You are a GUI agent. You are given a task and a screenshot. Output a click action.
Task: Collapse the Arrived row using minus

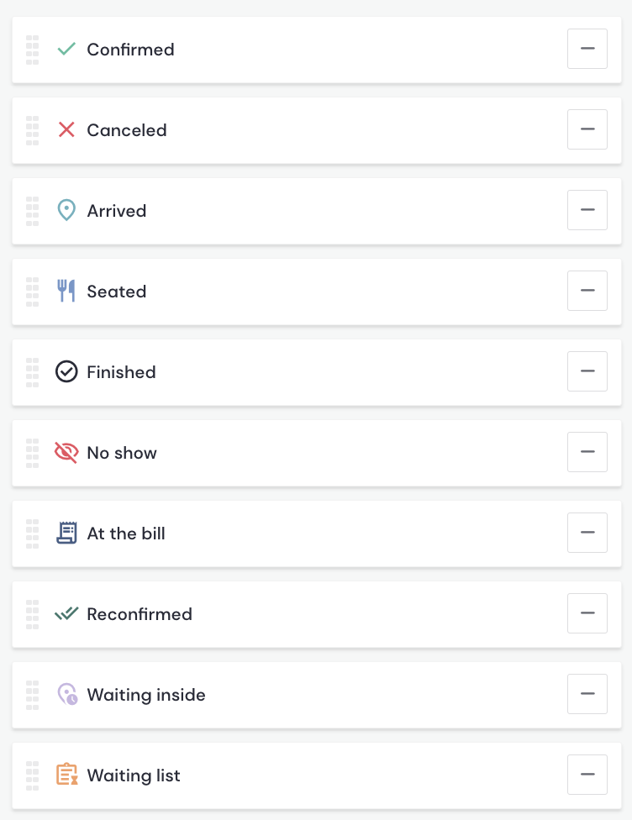[x=587, y=210]
